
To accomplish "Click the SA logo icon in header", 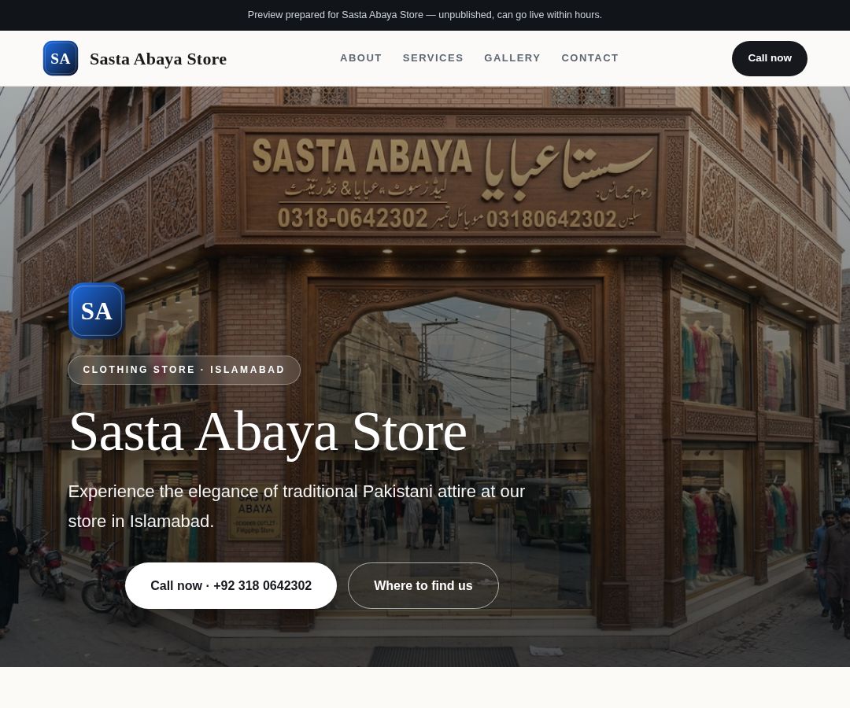I will pos(60,58).
